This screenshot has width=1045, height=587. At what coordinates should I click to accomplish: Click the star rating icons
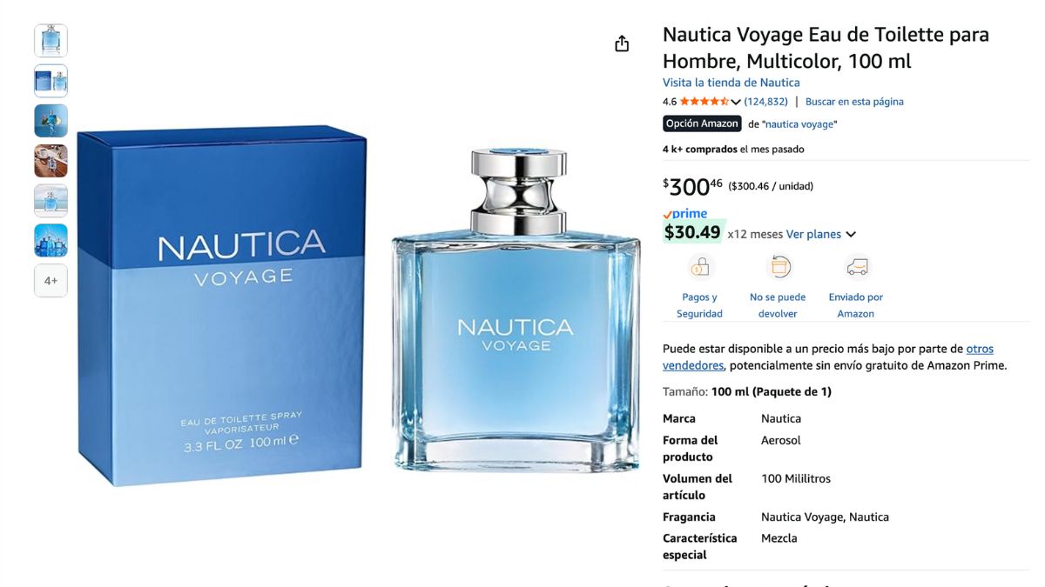pyautogui.click(x=705, y=102)
